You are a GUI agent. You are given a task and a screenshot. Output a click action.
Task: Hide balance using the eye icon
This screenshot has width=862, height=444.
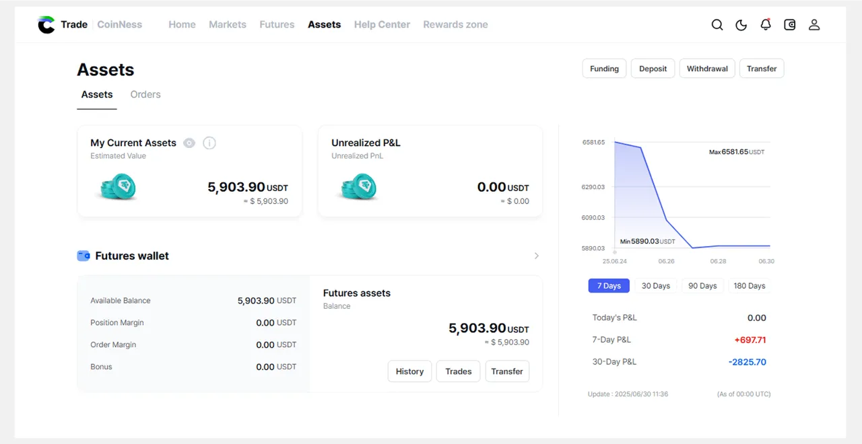pos(189,143)
